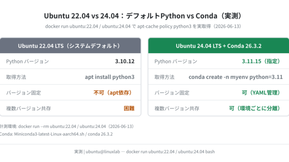Click the Ubuntu 24.04 LTS + Conda header
The width and height of the screenshot is (289, 162).
tap(219, 46)
